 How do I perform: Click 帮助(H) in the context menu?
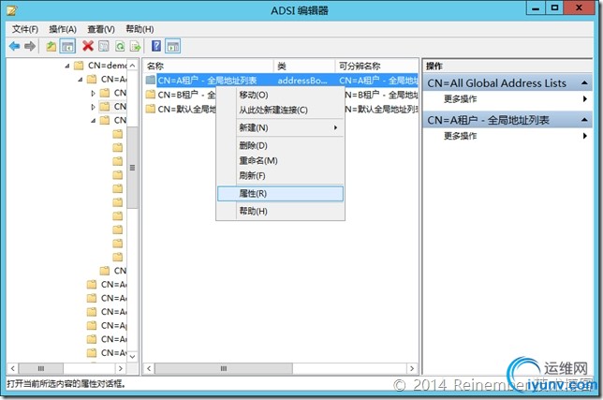pyautogui.click(x=280, y=211)
